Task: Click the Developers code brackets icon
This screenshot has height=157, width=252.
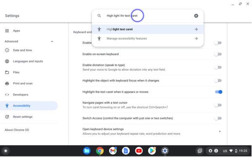Action: tap(7, 94)
